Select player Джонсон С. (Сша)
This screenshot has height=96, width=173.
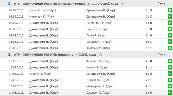(98, 93)
